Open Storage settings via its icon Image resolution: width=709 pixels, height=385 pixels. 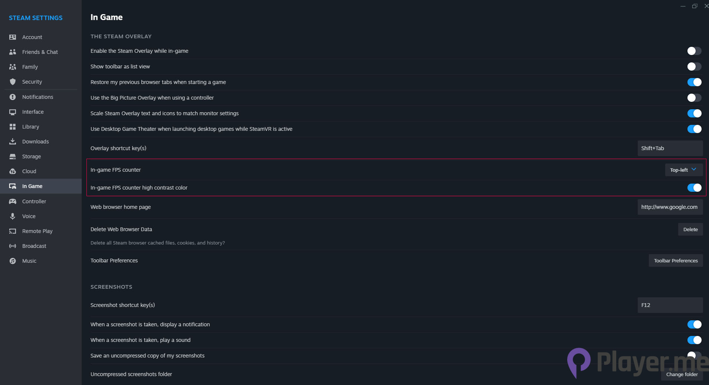pyautogui.click(x=13, y=156)
